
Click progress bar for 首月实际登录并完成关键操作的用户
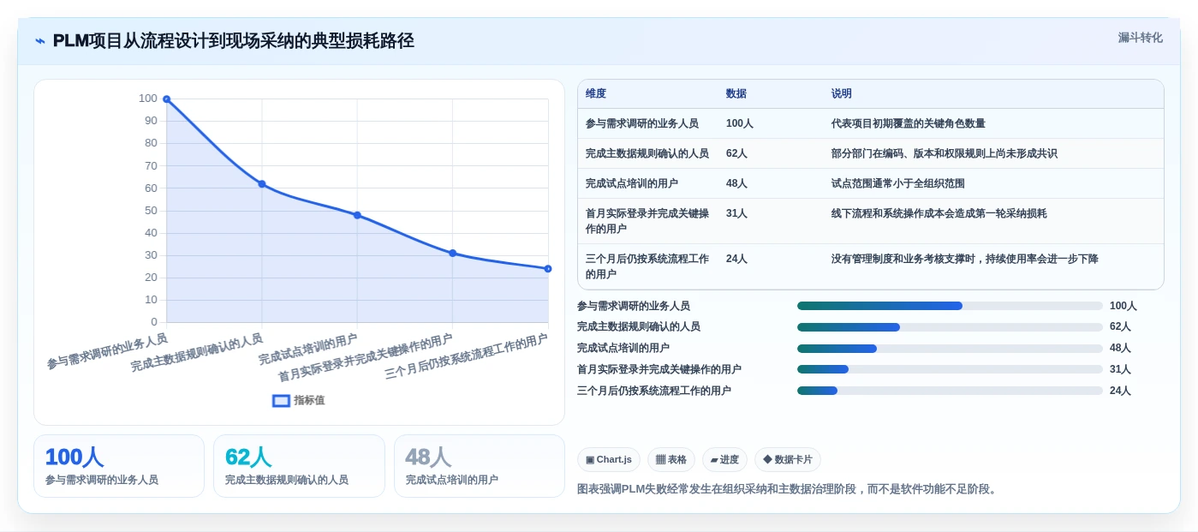point(950,369)
